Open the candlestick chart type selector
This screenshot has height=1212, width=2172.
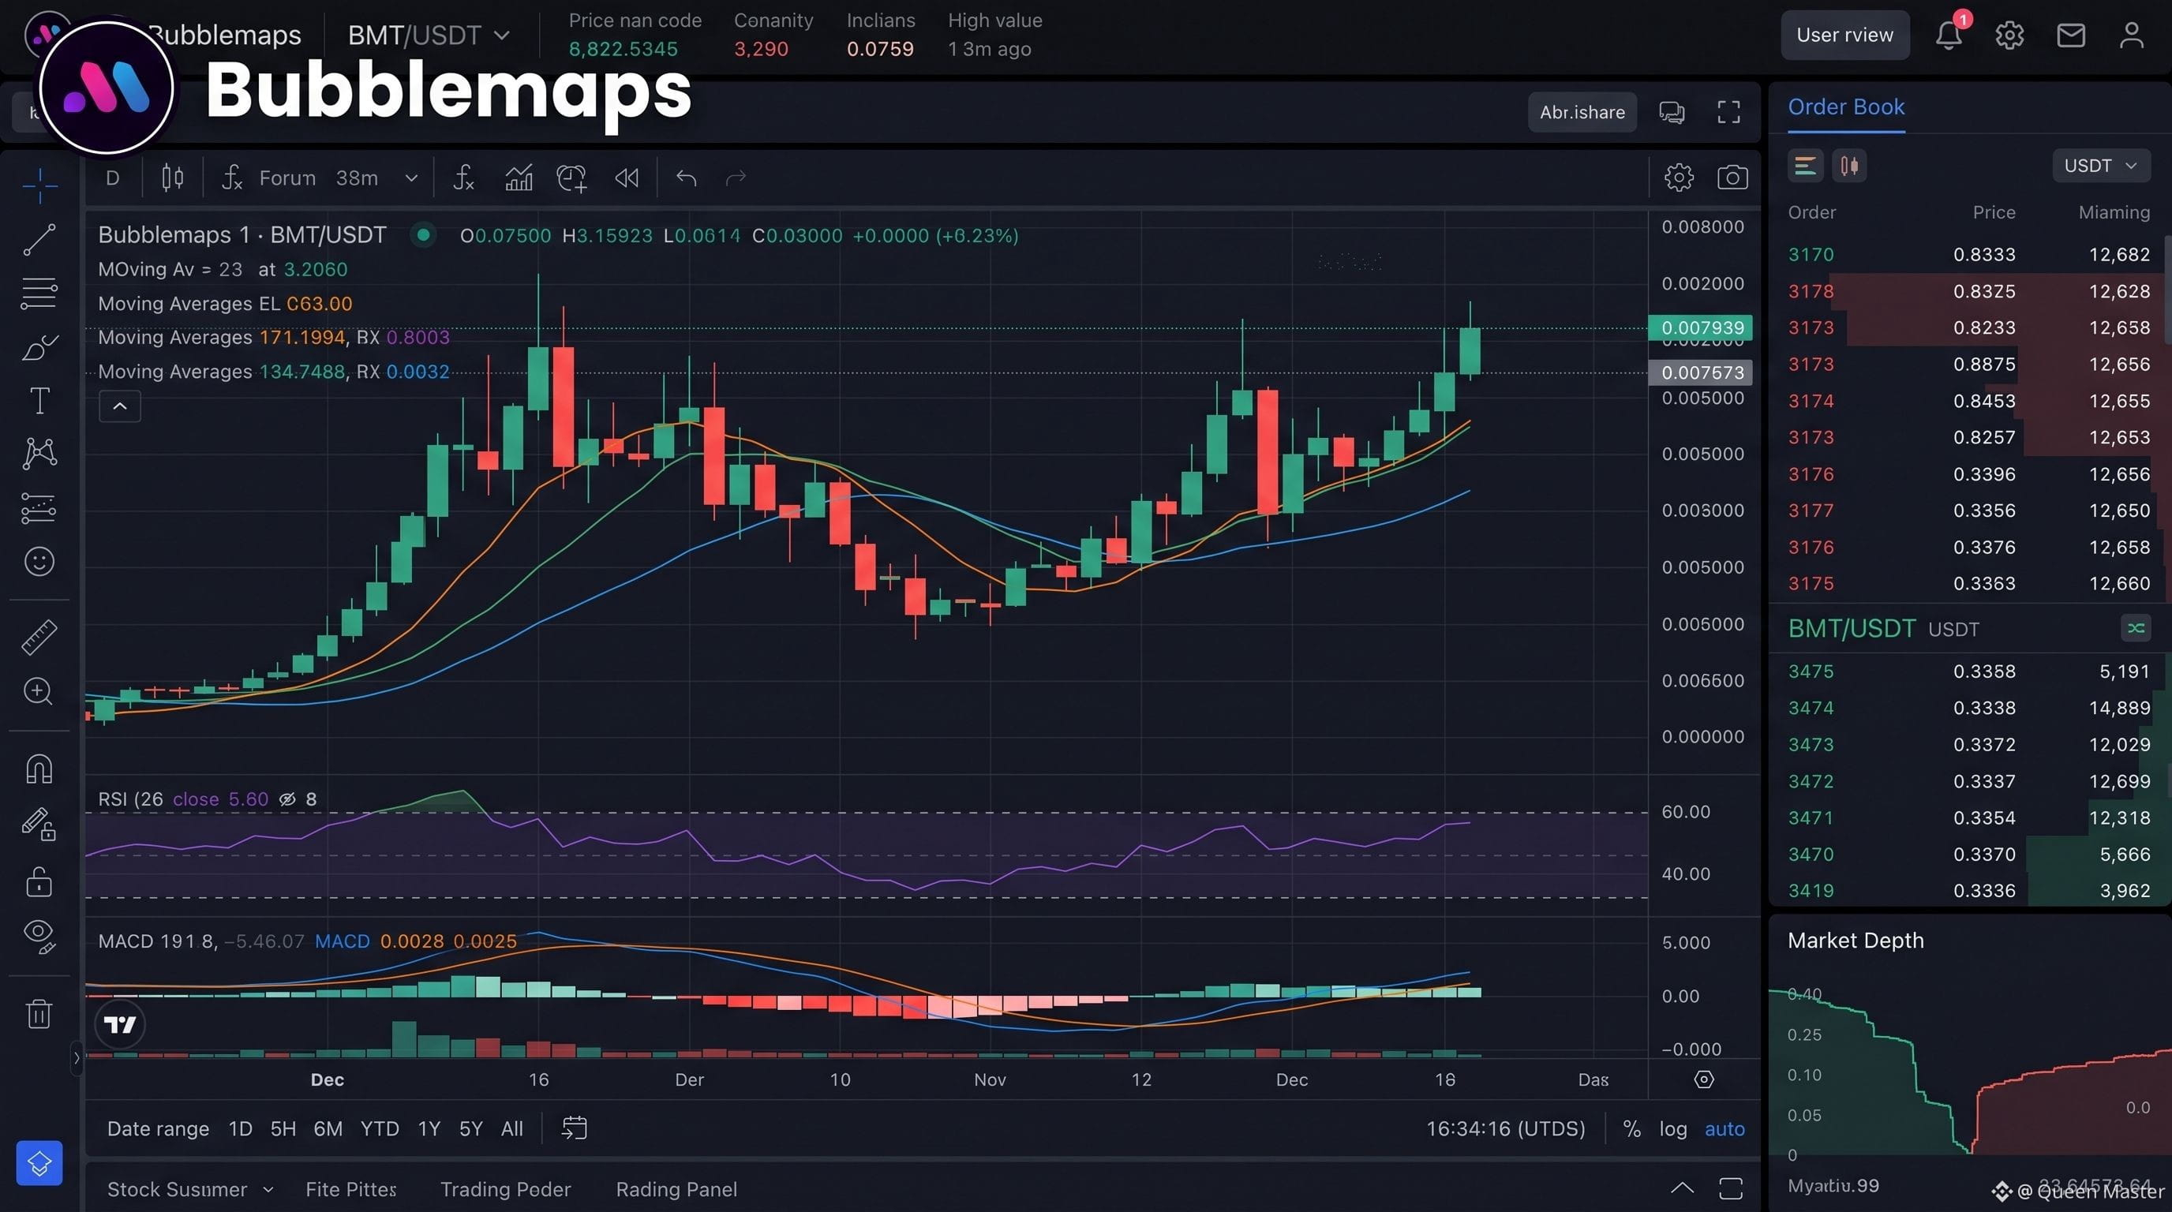pyautogui.click(x=173, y=178)
